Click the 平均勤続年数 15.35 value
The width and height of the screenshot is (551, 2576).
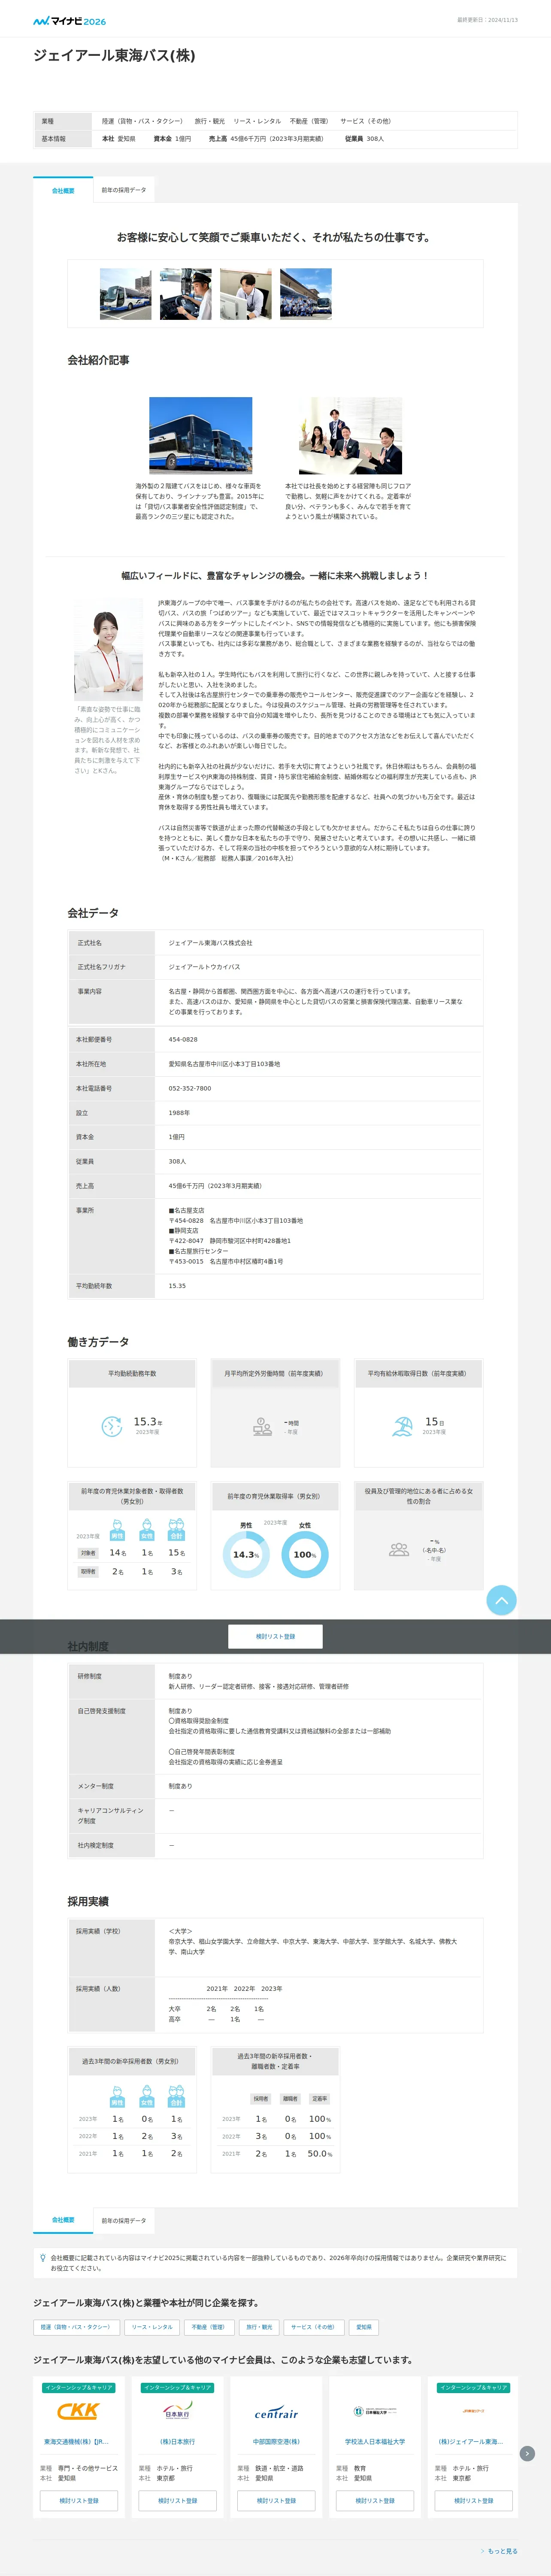pyautogui.click(x=177, y=1286)
